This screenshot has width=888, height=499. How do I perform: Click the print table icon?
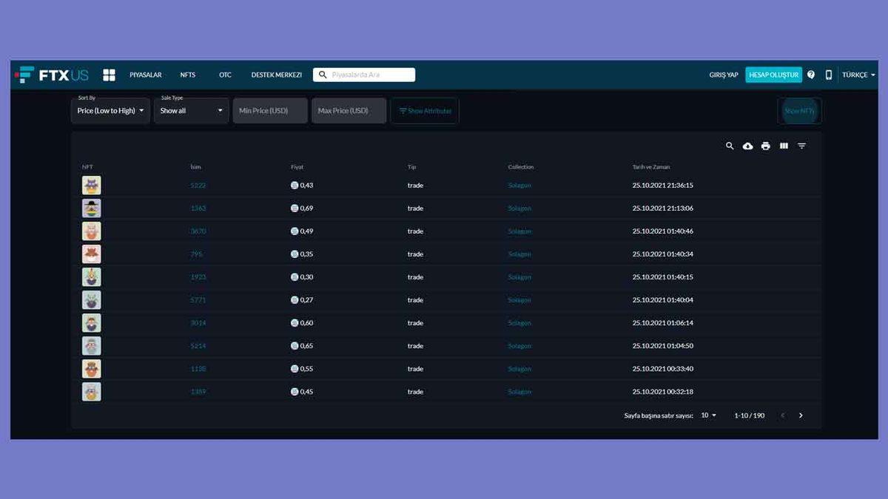pos(765,146)
